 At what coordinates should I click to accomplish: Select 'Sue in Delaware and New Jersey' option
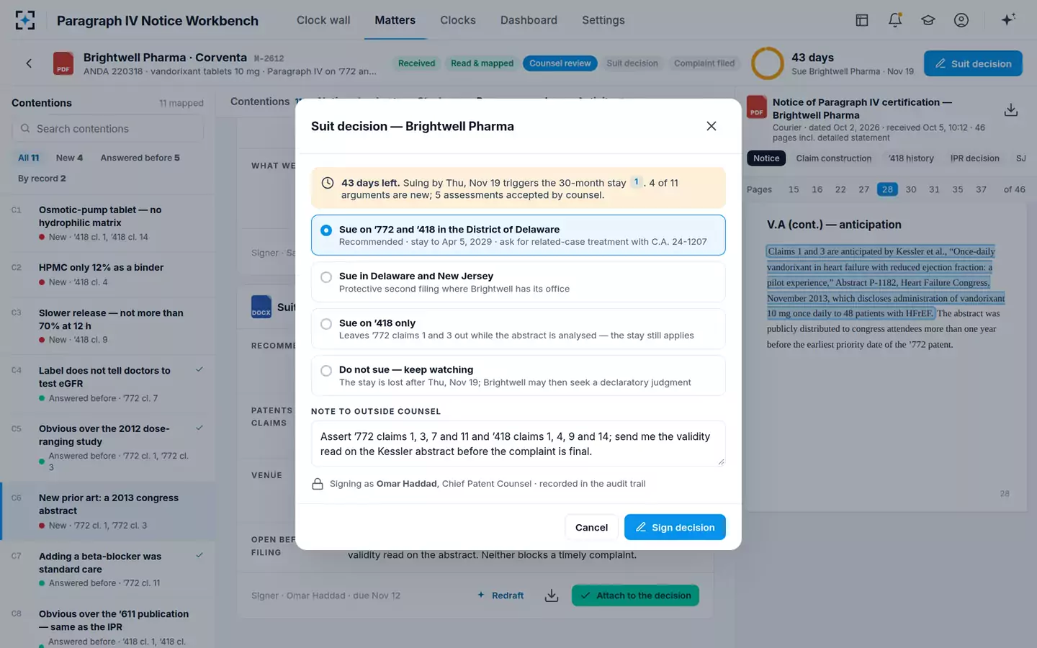[x=518, y=282]
